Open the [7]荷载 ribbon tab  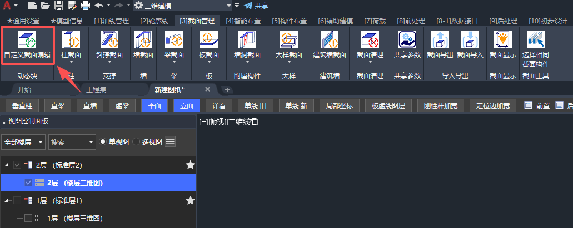pos(375,21)
